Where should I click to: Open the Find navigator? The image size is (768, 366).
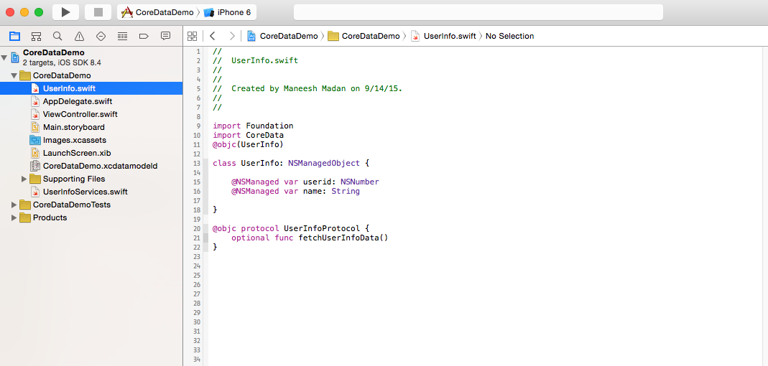click(57, 36)
